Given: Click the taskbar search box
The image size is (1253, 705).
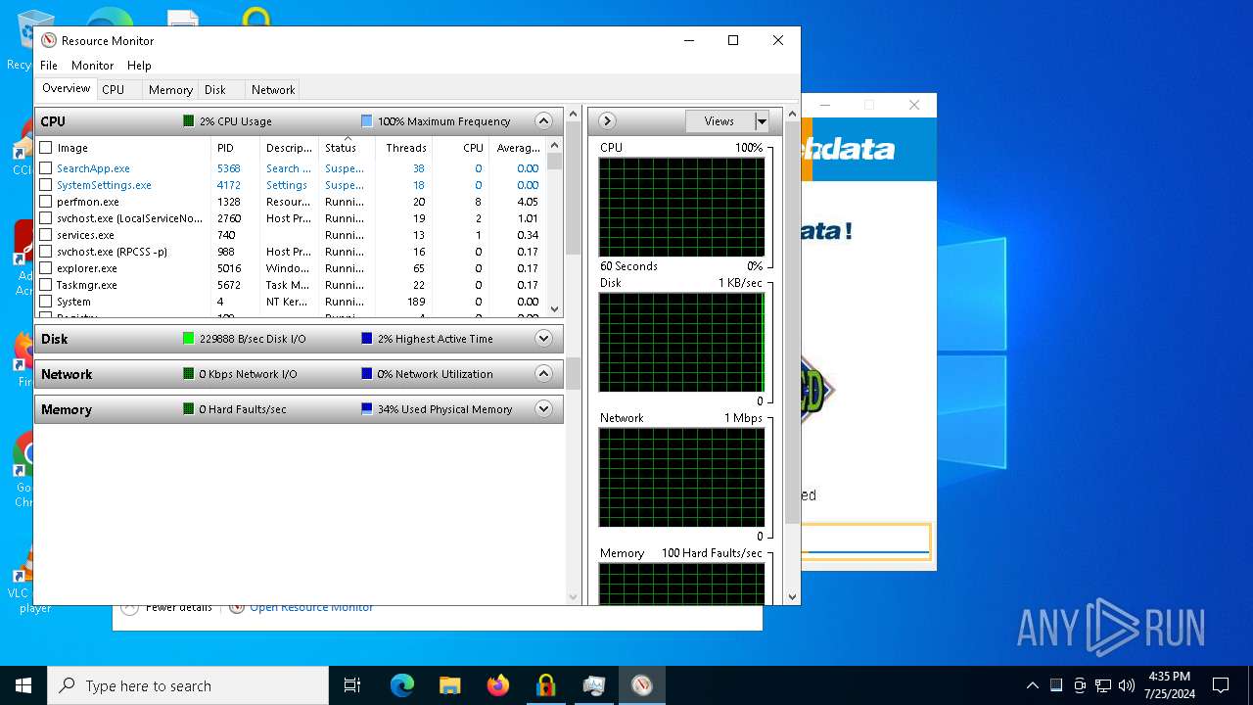Looking at the screenshot, I should (188, 685).
